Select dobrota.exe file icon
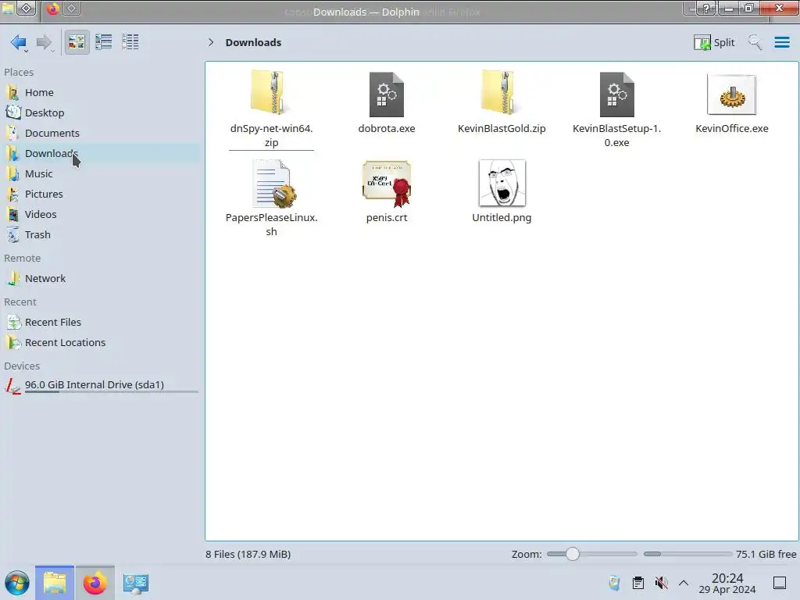The image size is (800, 600). pos(386,95)
